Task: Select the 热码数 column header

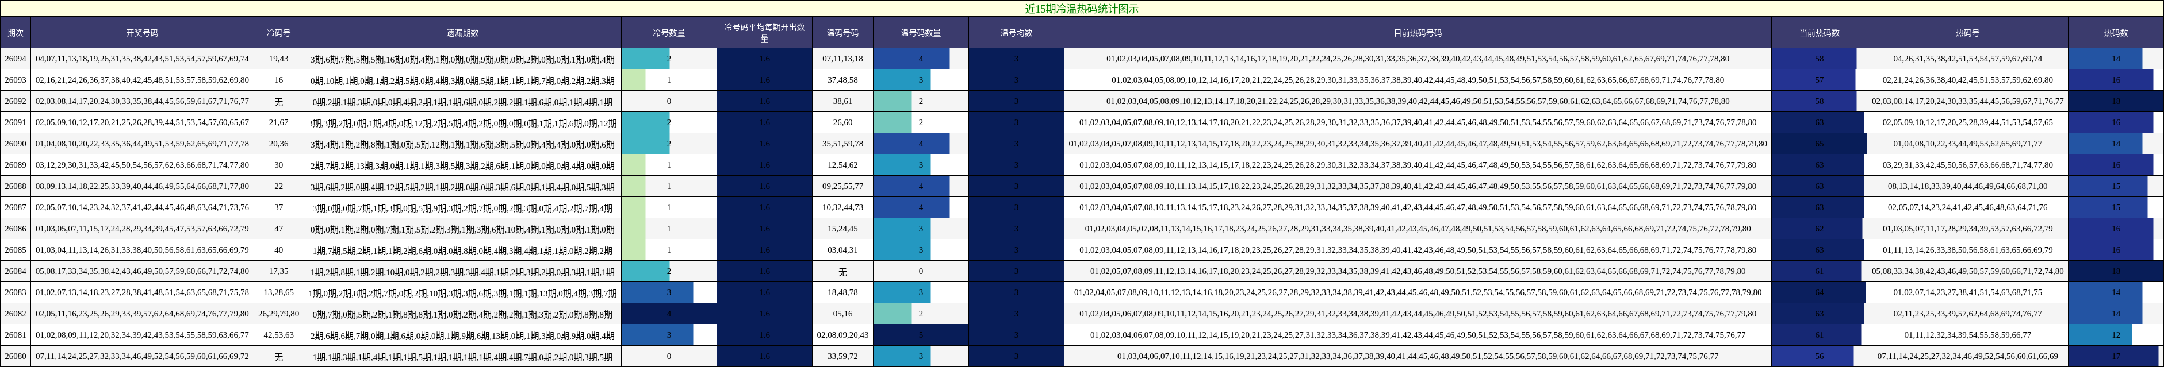Action: click(2115, 33)
